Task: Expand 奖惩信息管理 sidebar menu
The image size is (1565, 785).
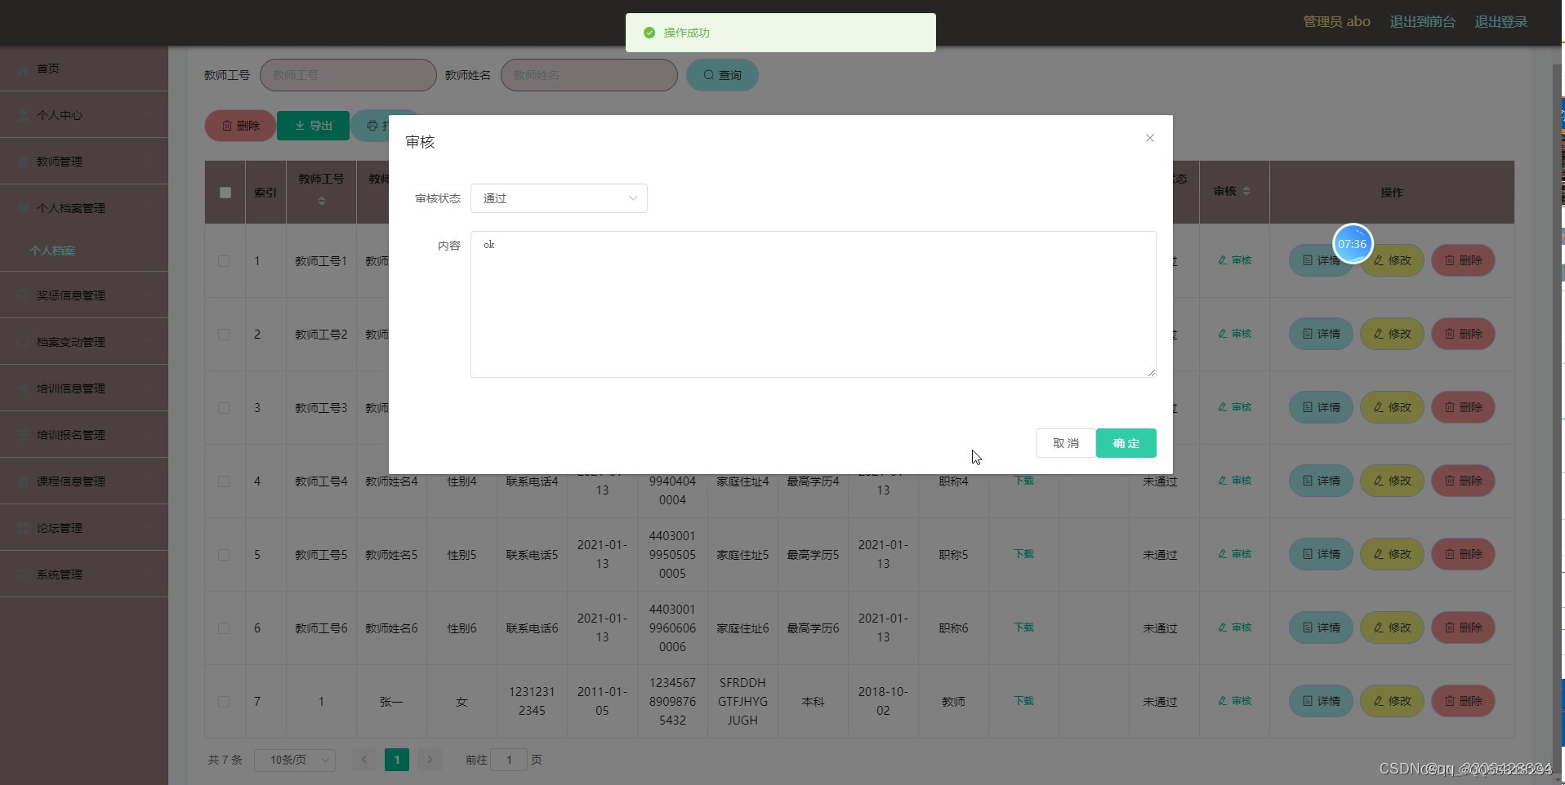Action: 84,295
